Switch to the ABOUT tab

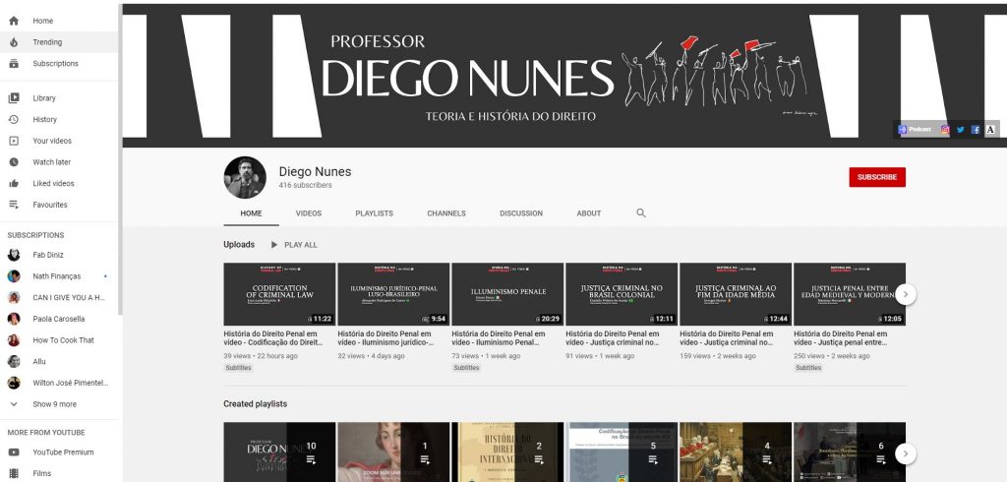point(588,213)
